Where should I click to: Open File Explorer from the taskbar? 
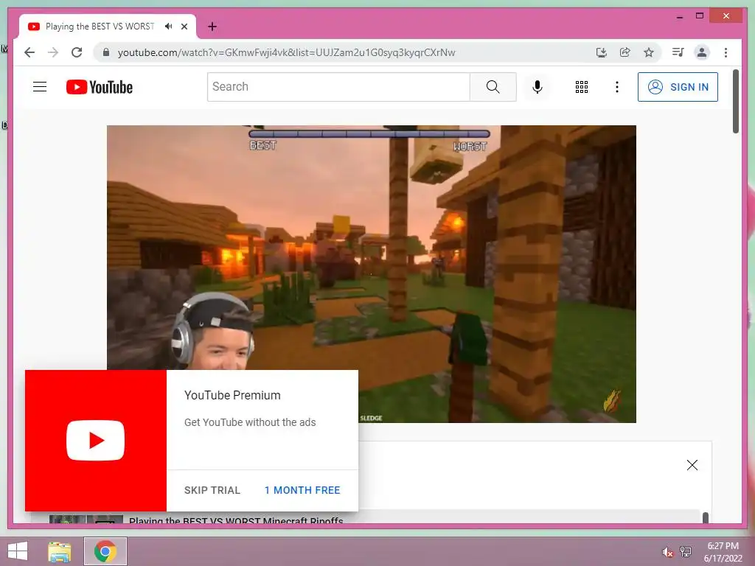tap(60, 551)
